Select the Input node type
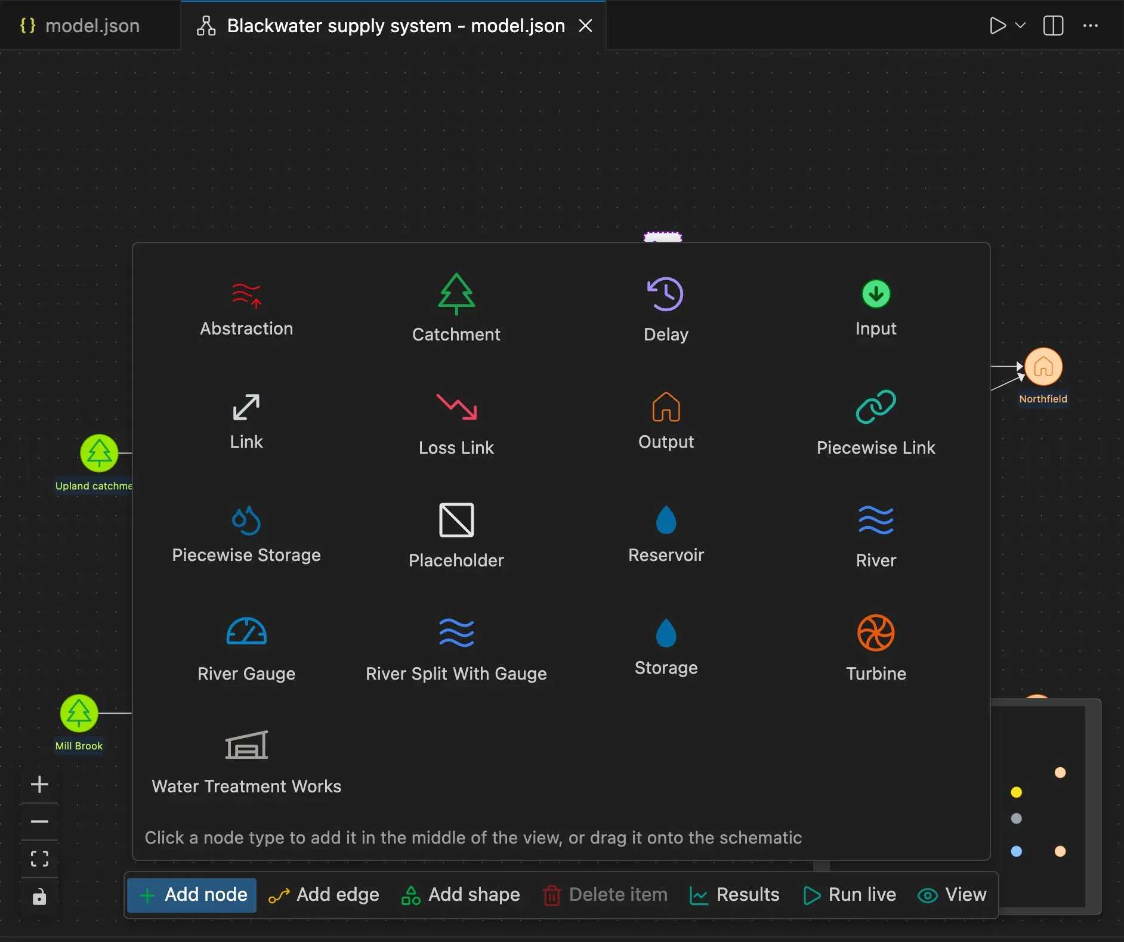This screenshot has height=942, width=1124. [876, 309]
